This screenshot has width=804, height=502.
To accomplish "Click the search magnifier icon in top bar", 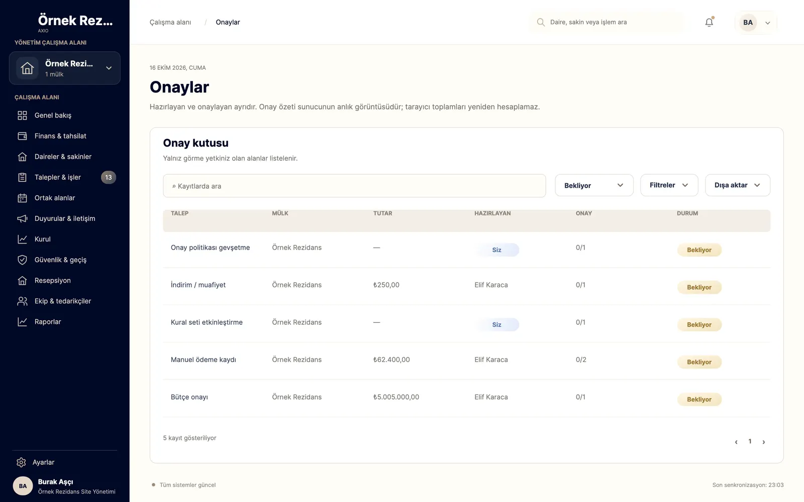I will click(x=541, y=22).
